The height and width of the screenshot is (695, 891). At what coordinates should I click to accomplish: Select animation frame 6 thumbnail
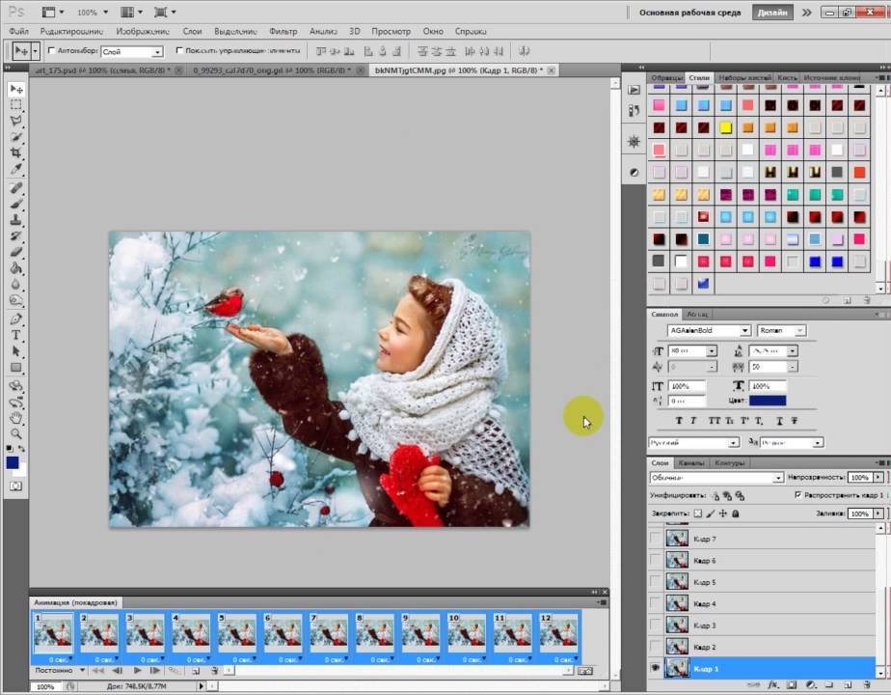(x=283, y=633)
